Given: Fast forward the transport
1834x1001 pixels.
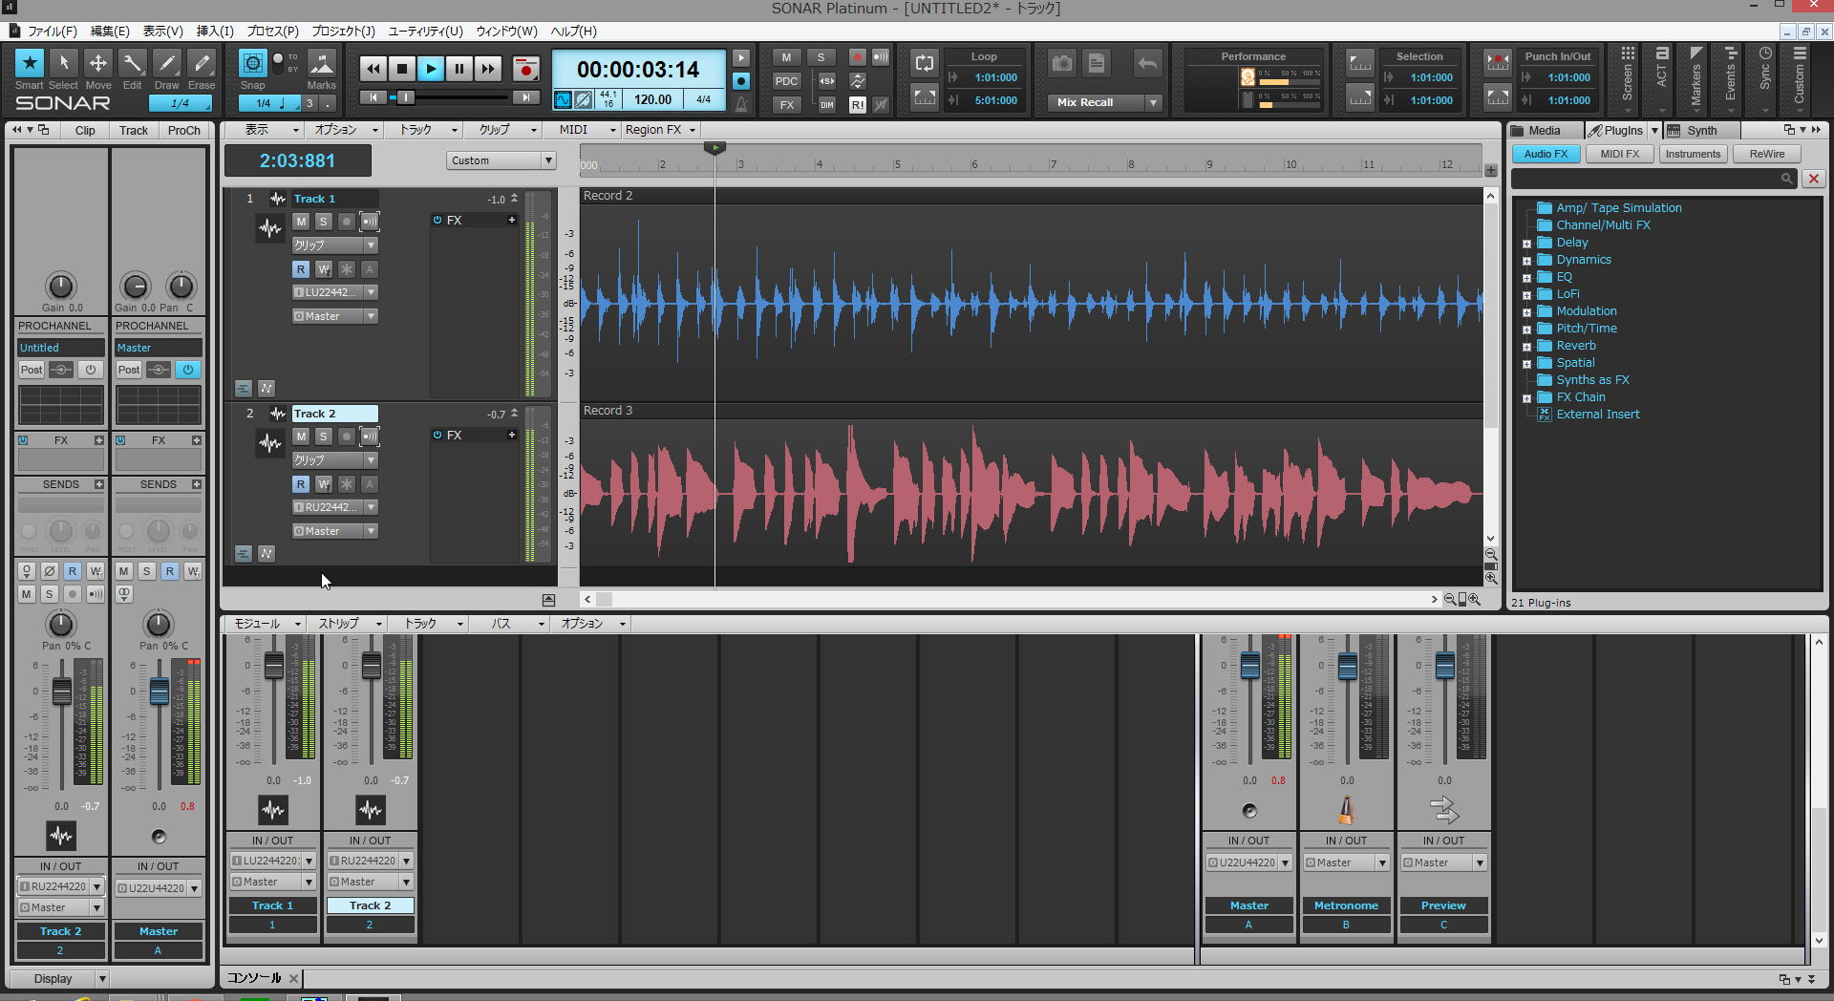Looking at the screenshot, I should [x=488, y=69].
